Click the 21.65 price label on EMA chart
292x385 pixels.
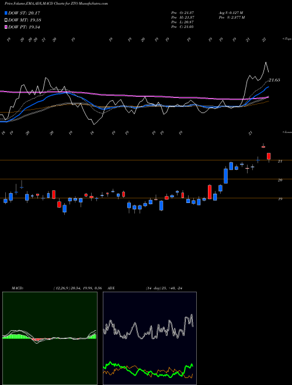click(x=274, y=80)
